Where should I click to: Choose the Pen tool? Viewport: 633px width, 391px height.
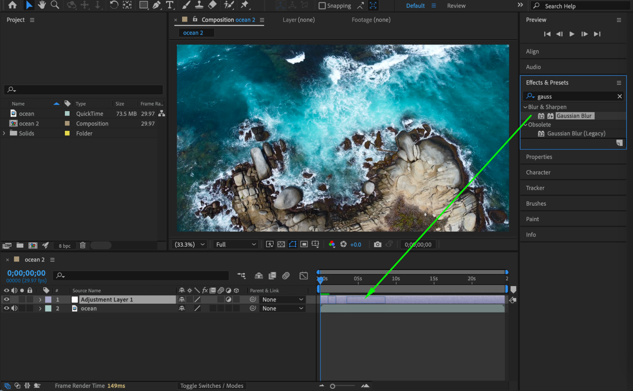tap(156, 5)
